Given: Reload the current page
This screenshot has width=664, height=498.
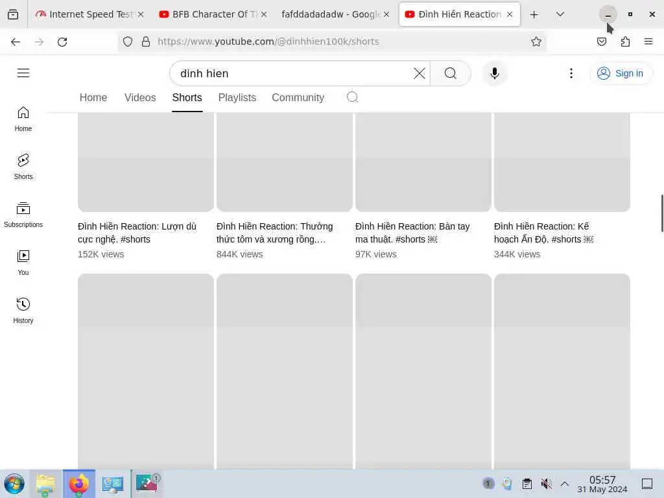Looking at the screenshot, I should click(62, 41).
